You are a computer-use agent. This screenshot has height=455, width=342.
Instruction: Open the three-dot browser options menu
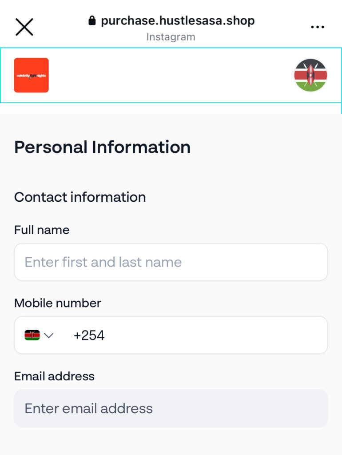click(x=317, y=27)
